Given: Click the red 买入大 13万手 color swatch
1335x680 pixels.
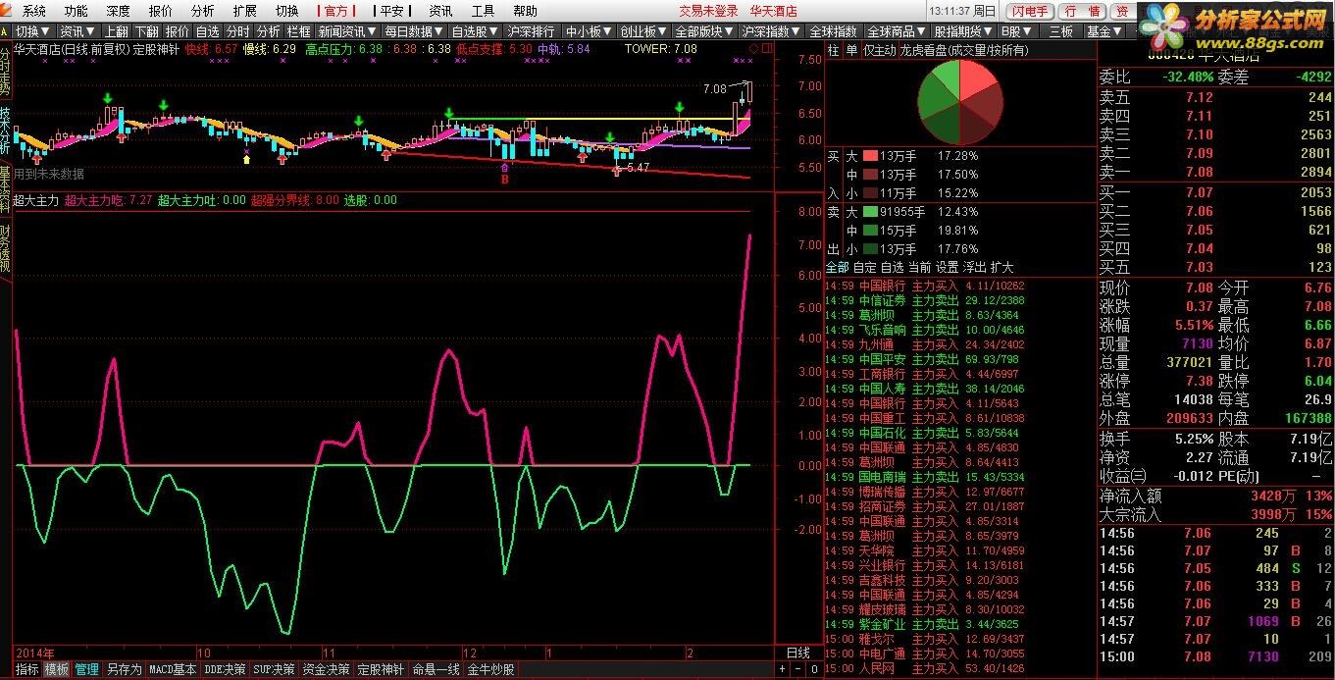Looking at the screenshot, I should click(x=869, y=156).
